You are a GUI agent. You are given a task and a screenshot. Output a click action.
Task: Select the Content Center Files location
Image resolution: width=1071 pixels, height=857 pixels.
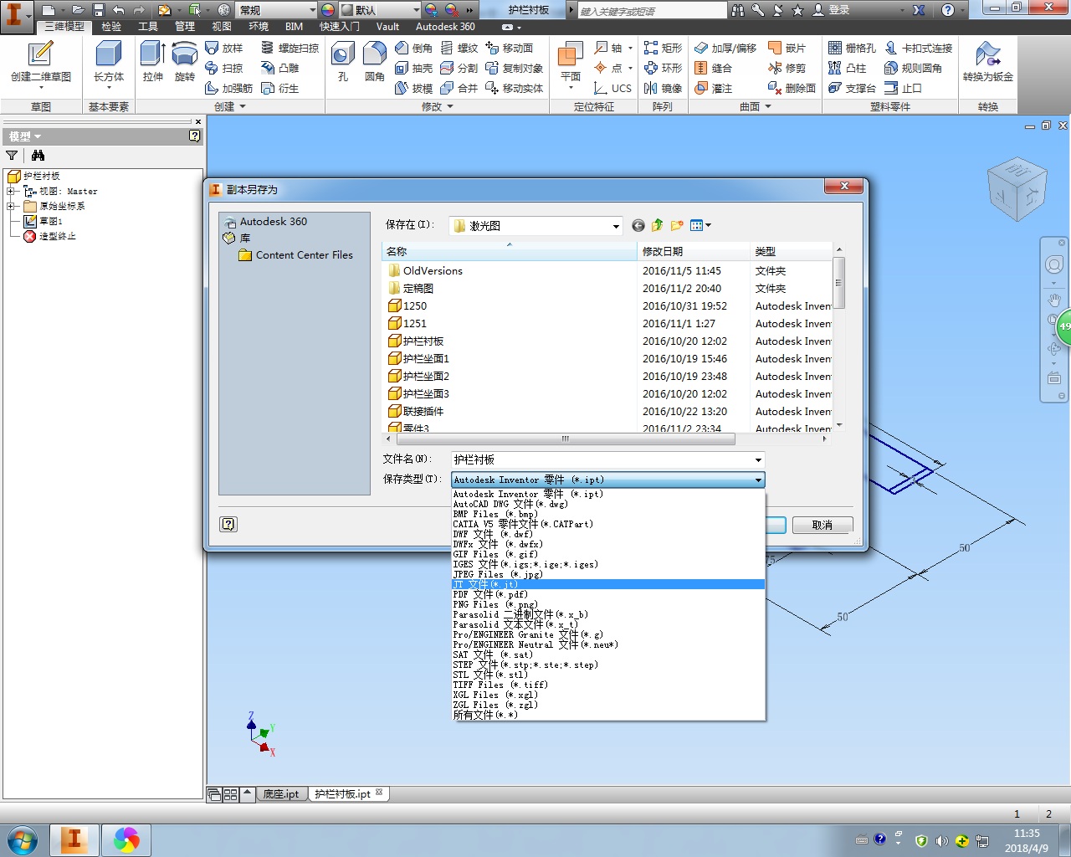296,255
